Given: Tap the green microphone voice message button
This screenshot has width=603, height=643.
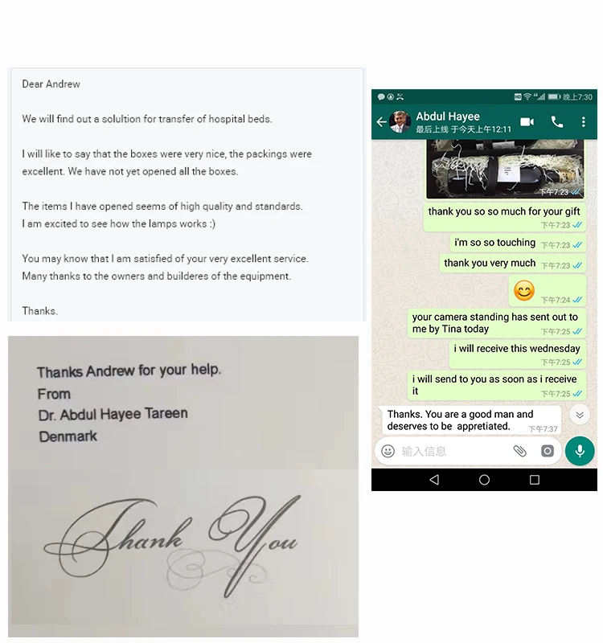Looking at the screenshot, I should point(580,451).
